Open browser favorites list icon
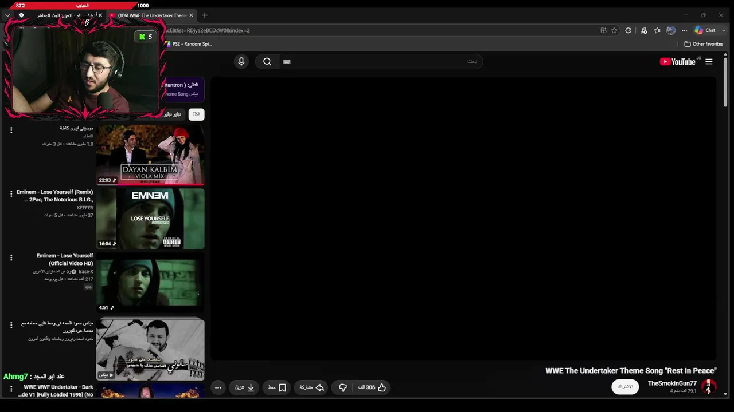734x412 pixels. 657,30
